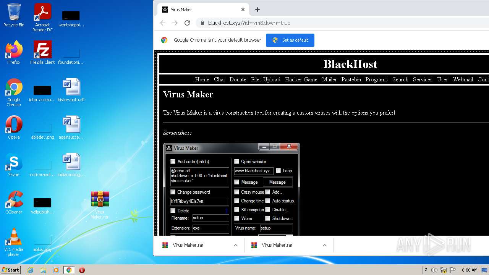Click the Internet Explorer taskbar icon
Screen dimensions: 489x275
coord(31,270)
